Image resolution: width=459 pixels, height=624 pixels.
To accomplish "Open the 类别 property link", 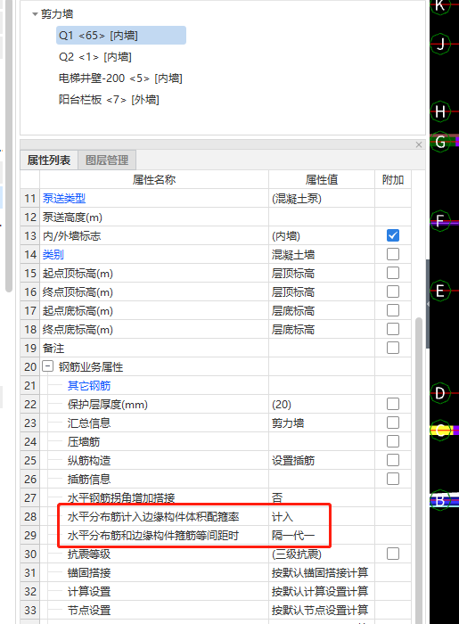I will 53,254.
